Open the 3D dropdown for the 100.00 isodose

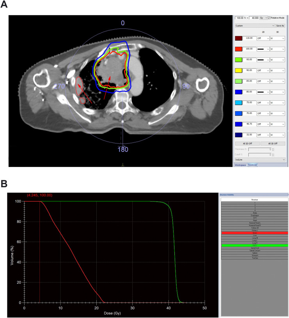[277, 49]
